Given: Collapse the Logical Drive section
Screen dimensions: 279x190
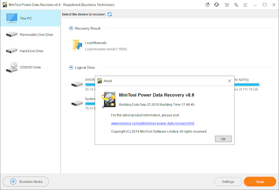Looking at the screenshot, I should point(71,67).
